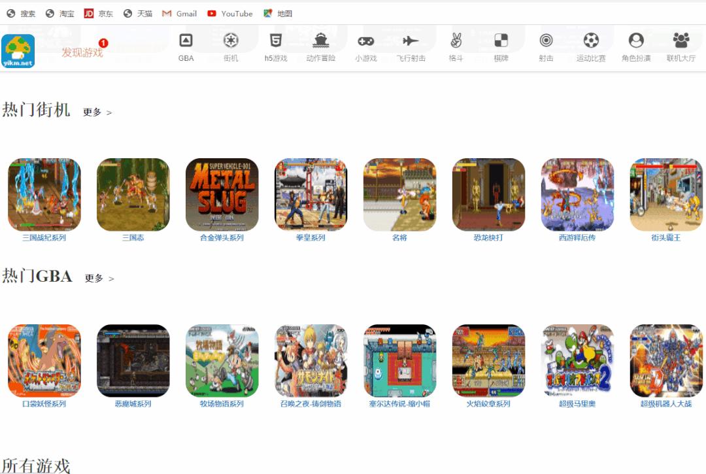Open the 三国战纪系列 game thumbnail
This screenshot has width=706, height=474.
coord(44,194)
